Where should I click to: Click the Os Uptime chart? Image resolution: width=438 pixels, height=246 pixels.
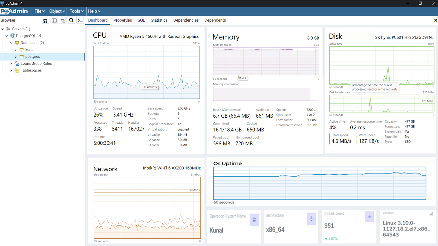click(x=319, y=183)
